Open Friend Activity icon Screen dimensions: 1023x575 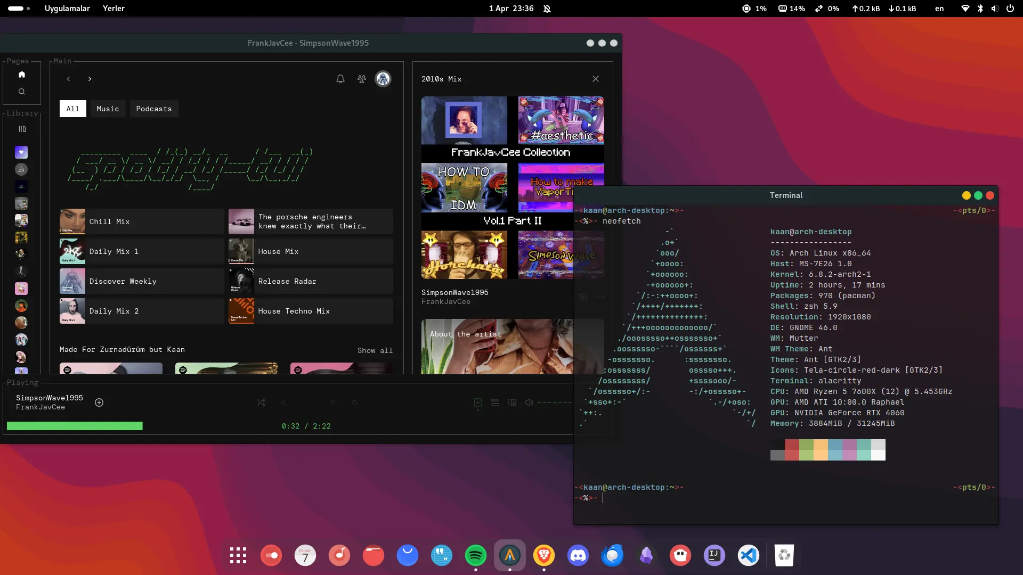362,79
